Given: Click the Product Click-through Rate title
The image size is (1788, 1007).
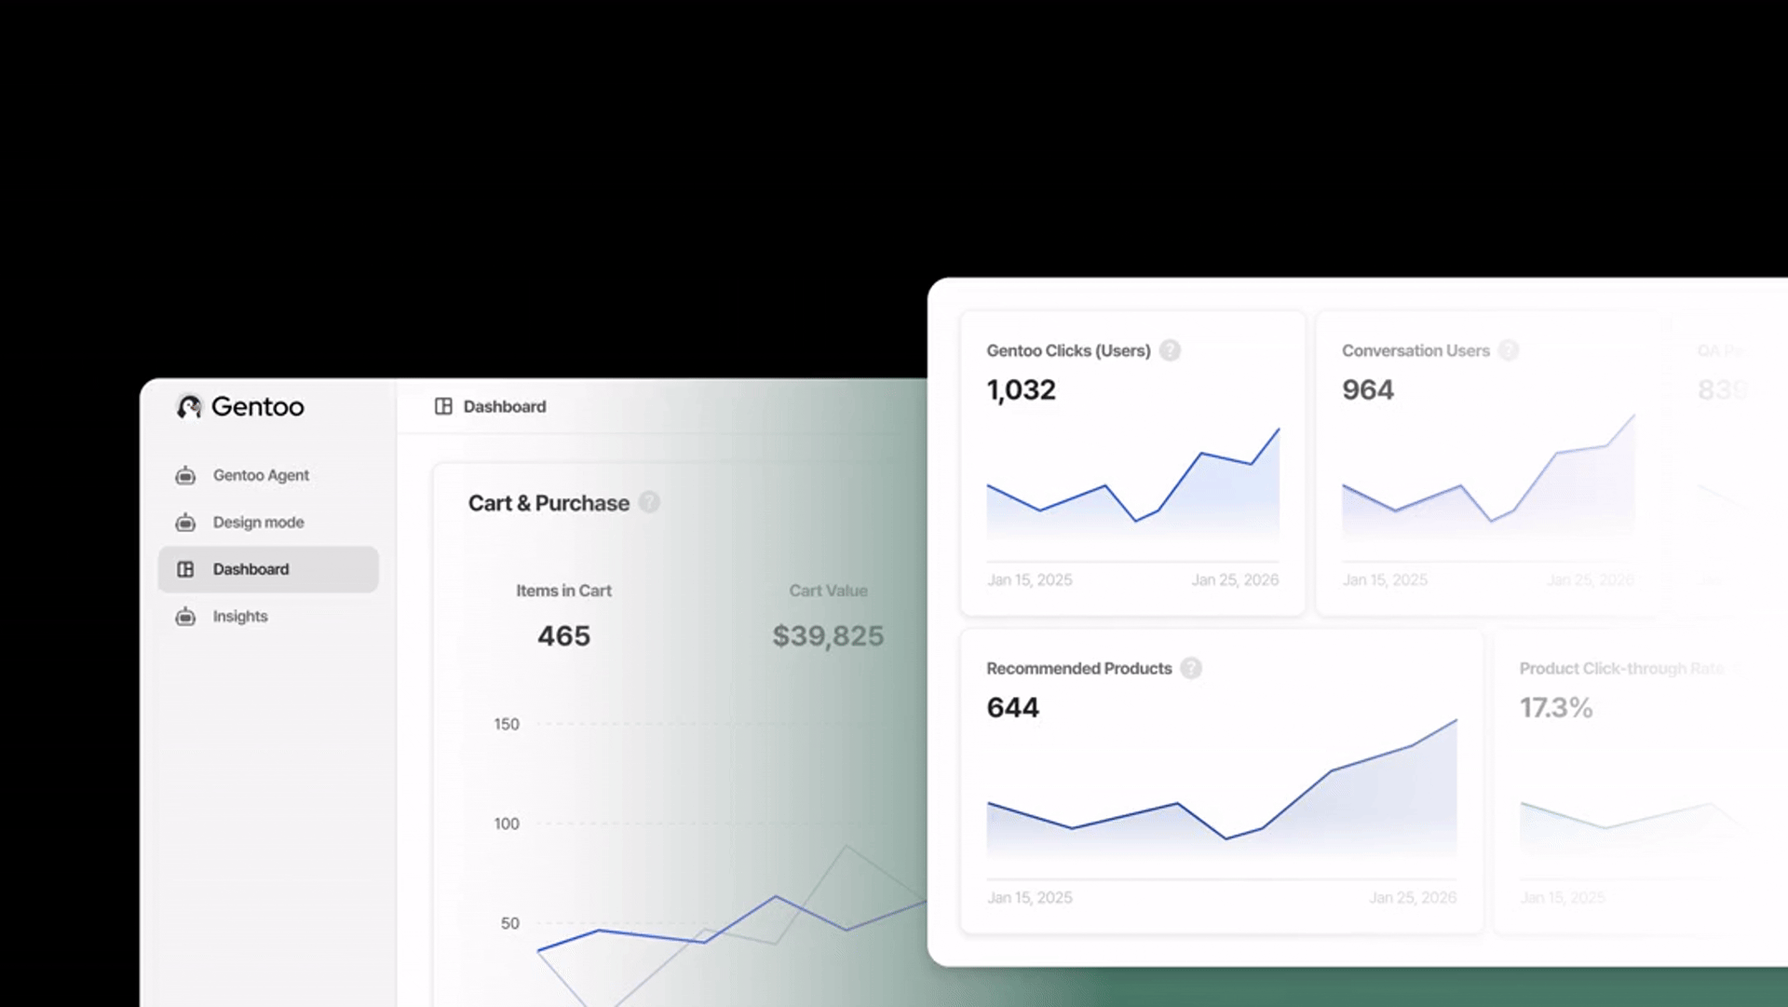Looking at the screenshot, I should 1621,669.
